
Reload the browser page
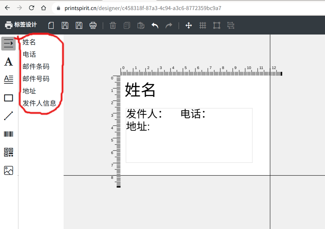31,8
